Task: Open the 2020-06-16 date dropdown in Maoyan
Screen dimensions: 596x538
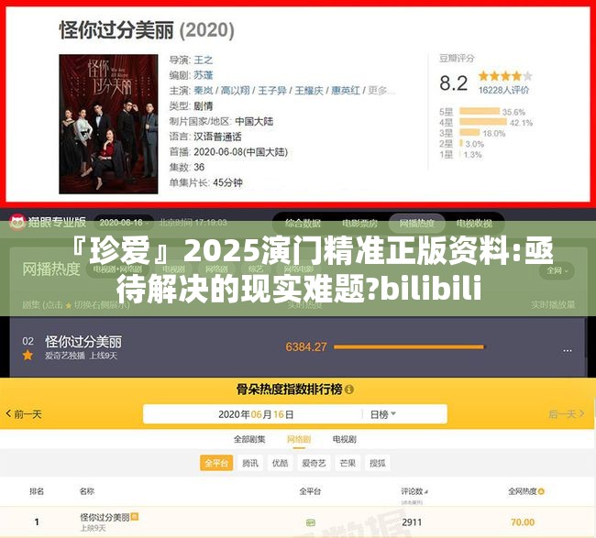Action: click(x=124, y=223)
